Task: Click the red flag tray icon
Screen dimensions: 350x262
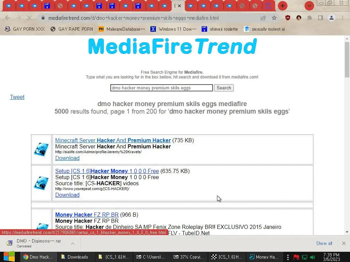Action: click(296, 257)
